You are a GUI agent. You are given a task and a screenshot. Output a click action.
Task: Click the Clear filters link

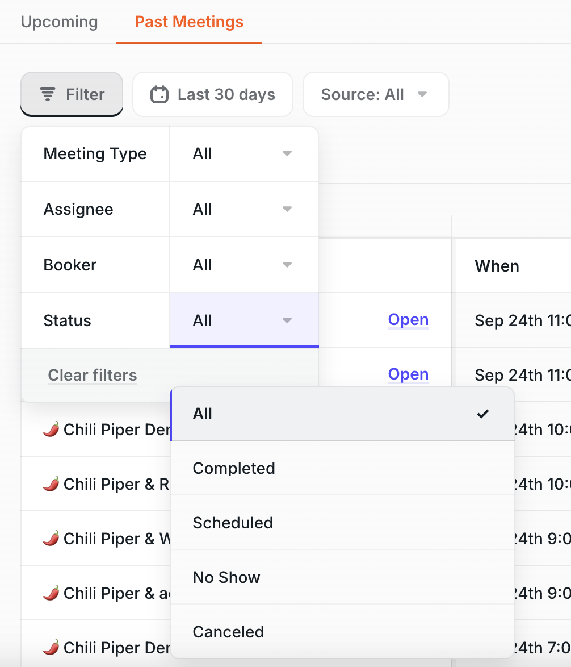click(x=92, y=375)
